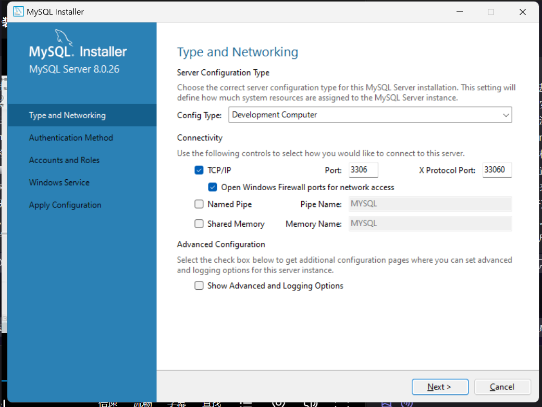Click the MySQL Installer title bar icon

[18, 11]
